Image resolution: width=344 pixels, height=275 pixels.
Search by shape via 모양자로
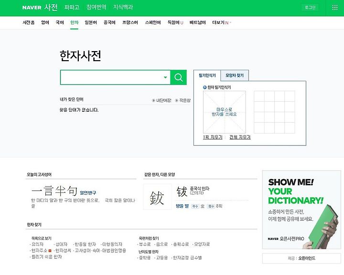coord(202,244)
